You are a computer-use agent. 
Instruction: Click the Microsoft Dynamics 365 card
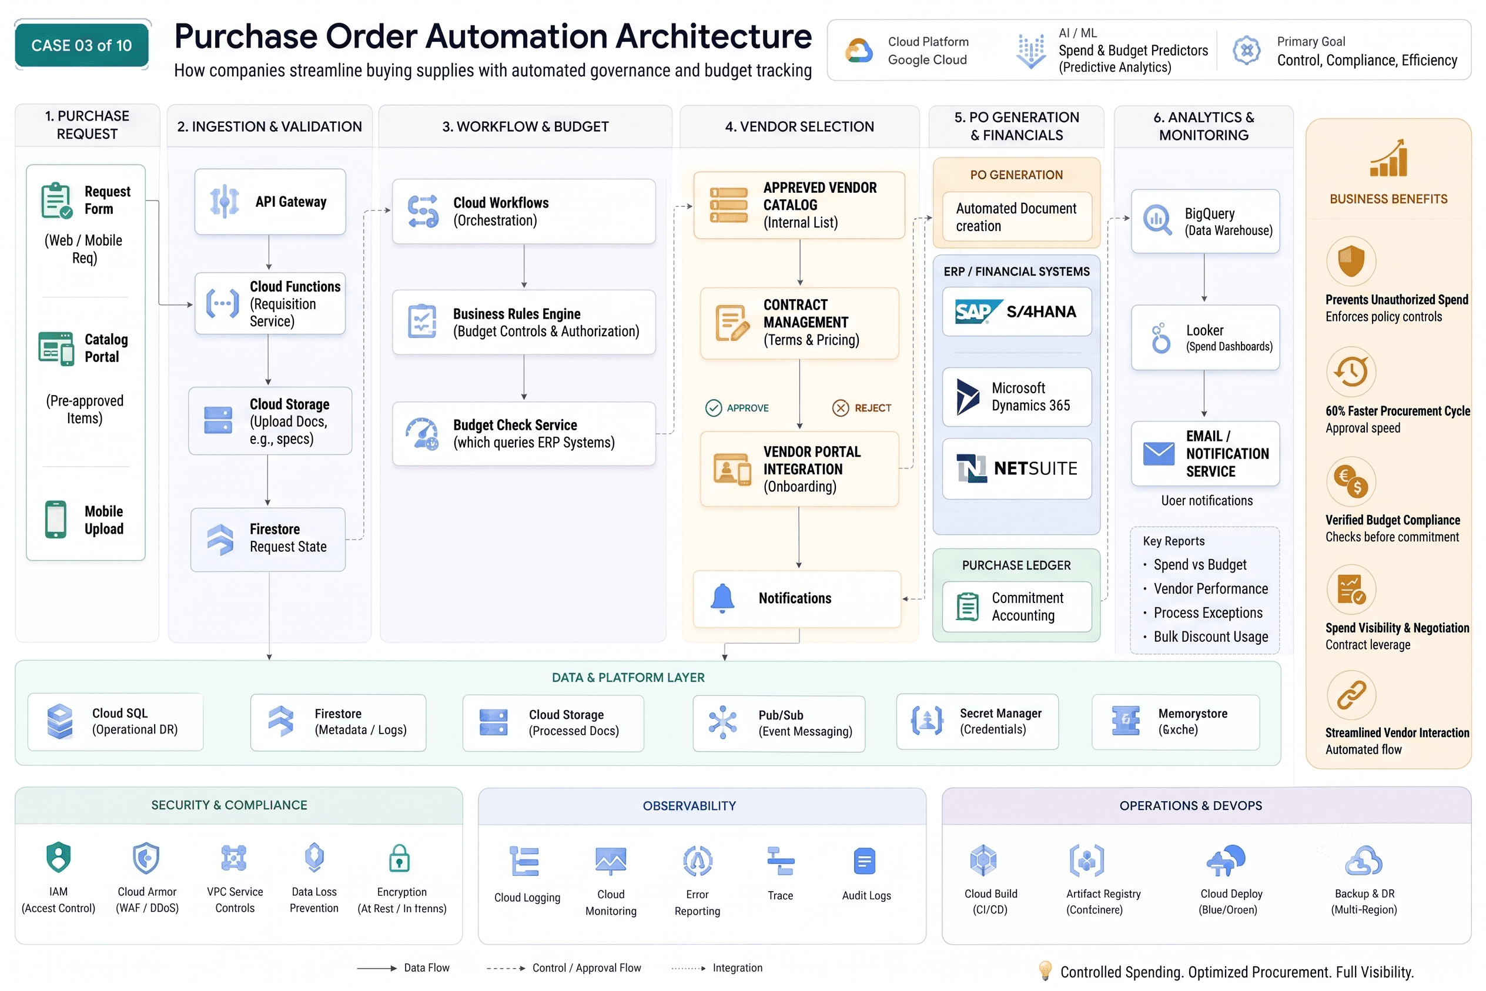coord(1016,397)
